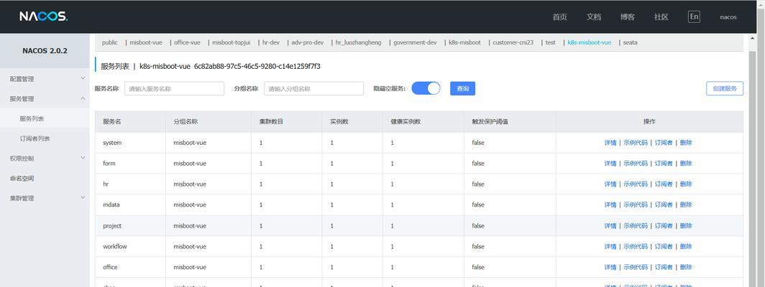Select the k8s-misboot-vue namespace tab
The image size is (765, 287).
point(590,42)
